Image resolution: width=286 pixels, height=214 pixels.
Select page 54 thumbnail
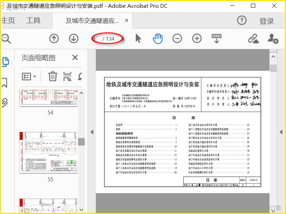(49, 98)
